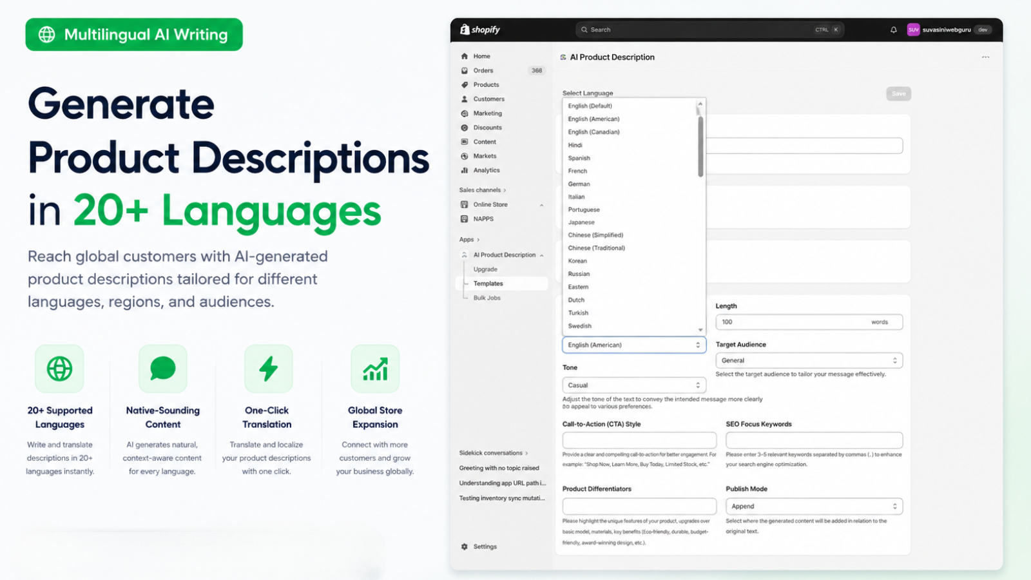Click the pink SUV account avatar
The width and height of the screenshot is (1031, 580).
[x=913, y=30]
